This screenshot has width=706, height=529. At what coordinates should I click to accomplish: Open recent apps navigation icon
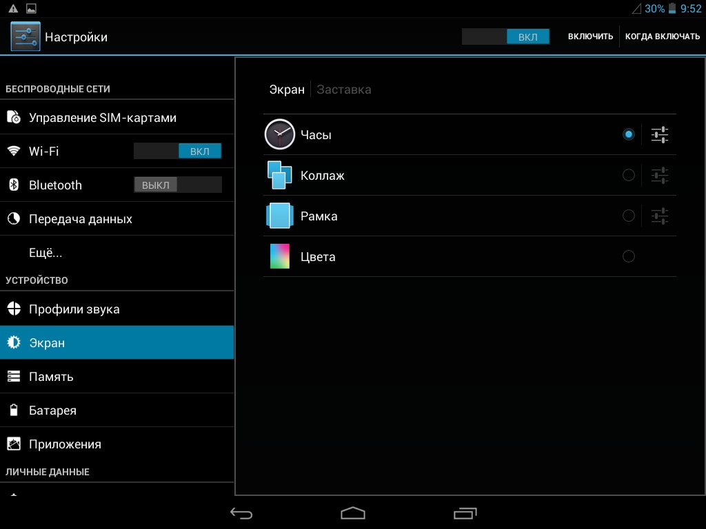pyautogui.click(x=465, y=513)
